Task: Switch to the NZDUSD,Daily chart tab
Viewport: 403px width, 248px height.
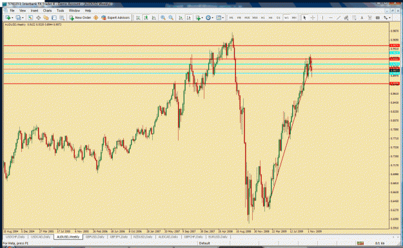Action: pyautogui.click(x=143, y=236)
